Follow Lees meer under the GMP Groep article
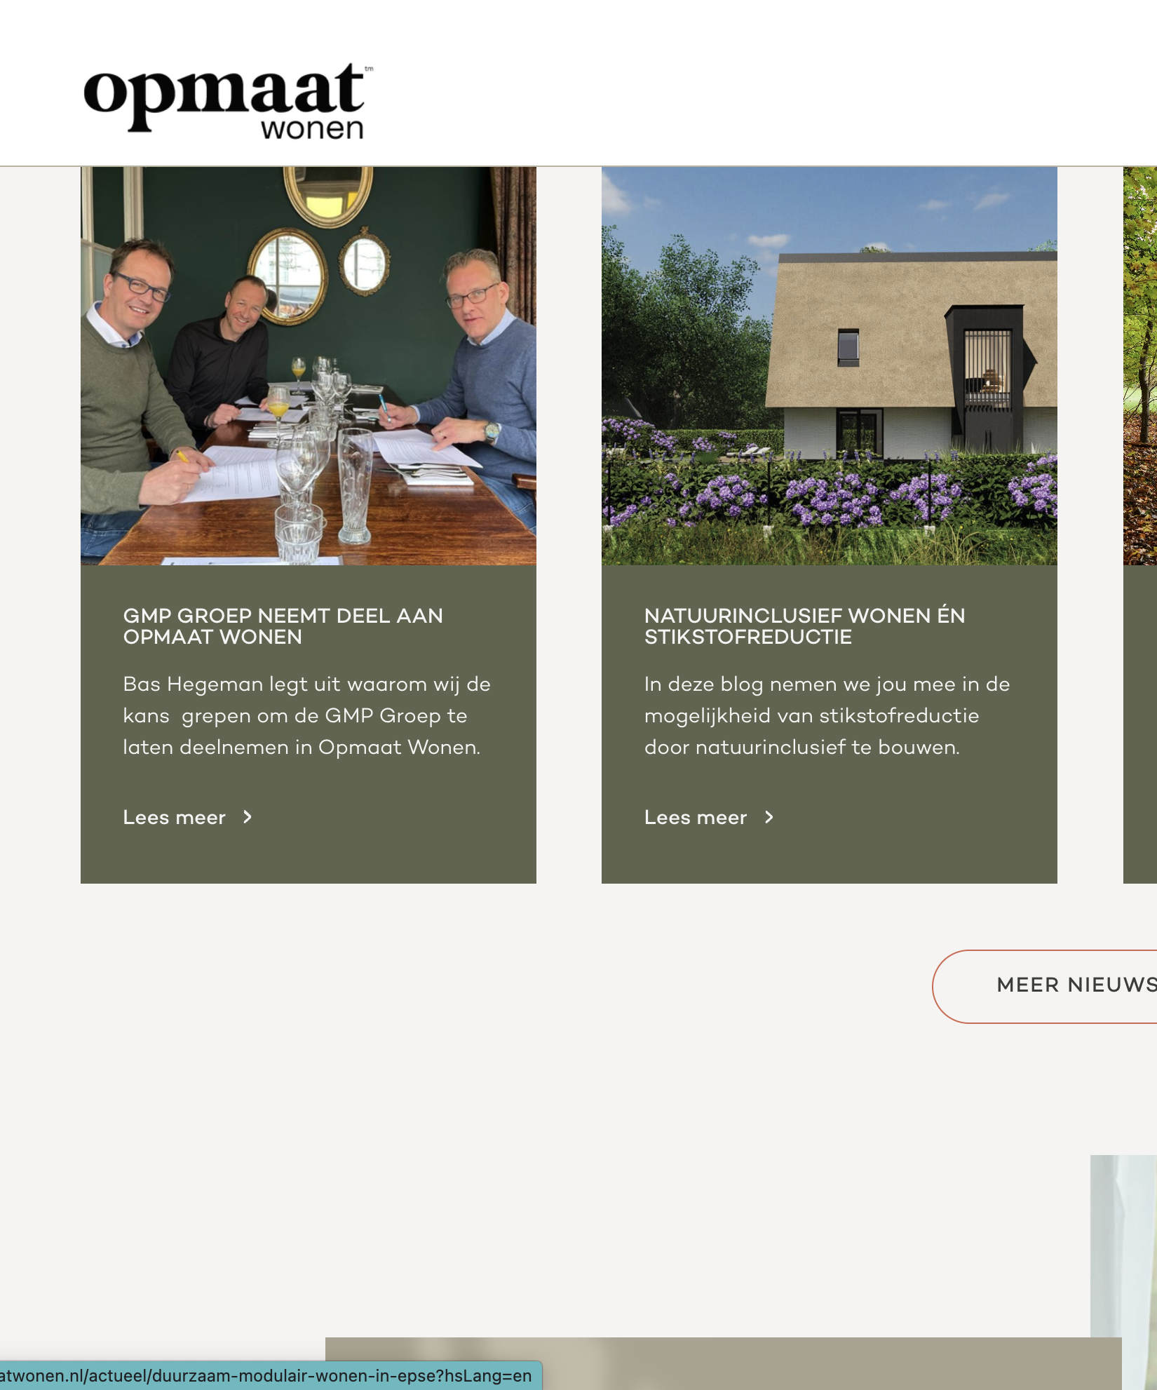 (x=175, y=818)
